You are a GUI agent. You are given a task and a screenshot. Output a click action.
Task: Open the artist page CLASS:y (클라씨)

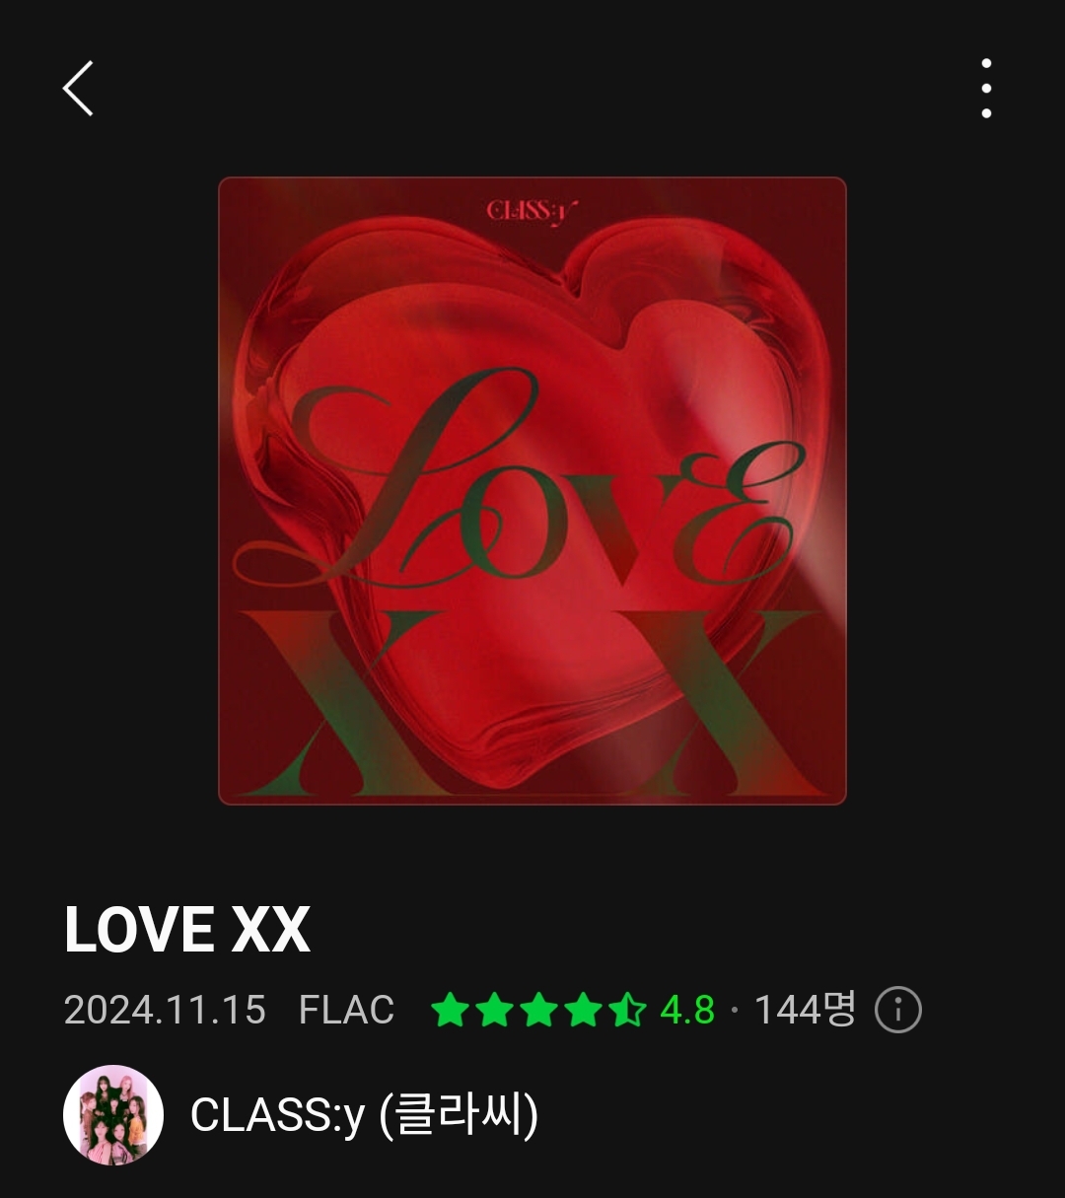(x=364, y=1115)
